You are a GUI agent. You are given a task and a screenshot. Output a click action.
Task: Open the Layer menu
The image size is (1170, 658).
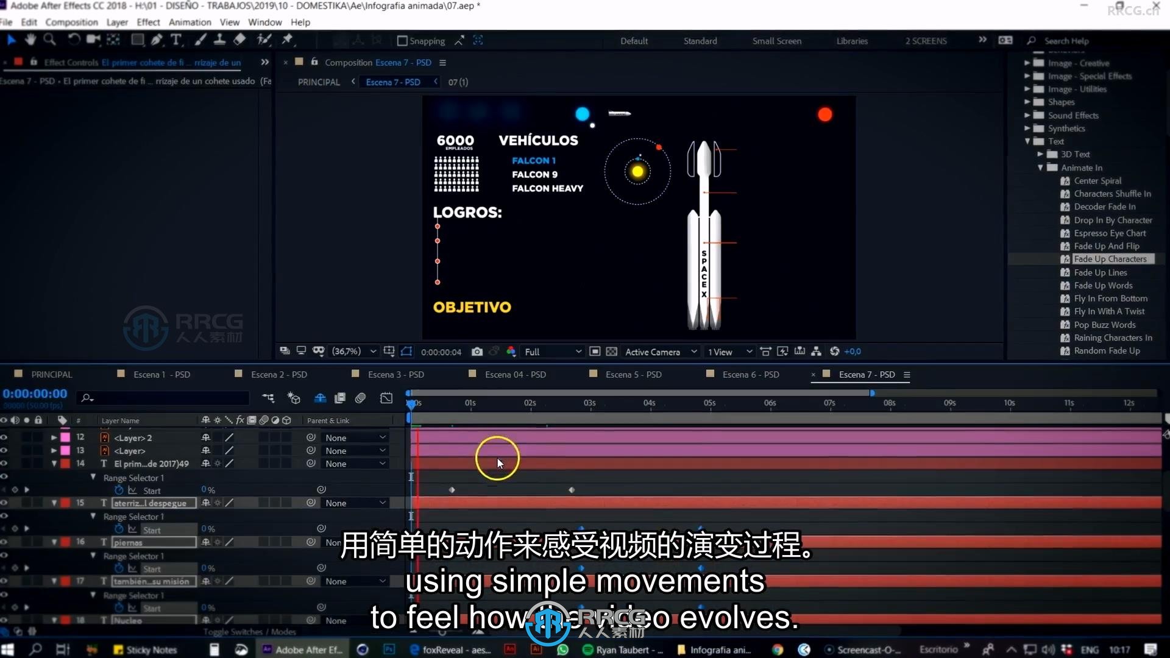[x=117, y=22]
